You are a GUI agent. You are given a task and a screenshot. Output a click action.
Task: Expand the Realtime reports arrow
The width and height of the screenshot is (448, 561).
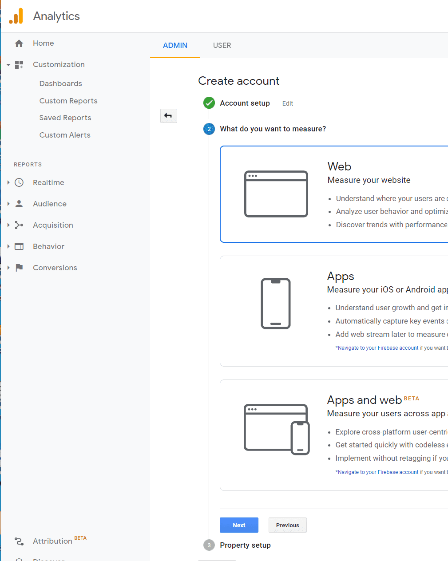point(8,182)
